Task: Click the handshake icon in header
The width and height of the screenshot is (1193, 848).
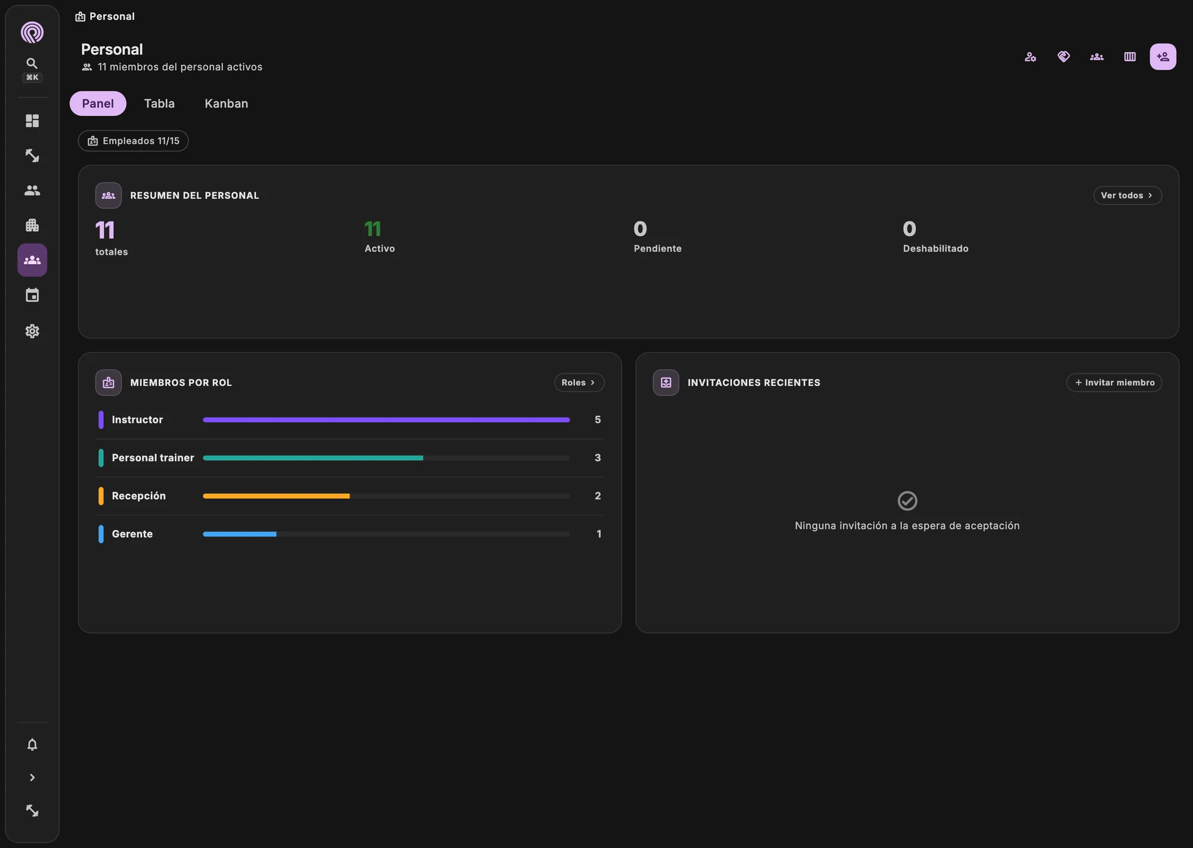Action: [1064, 57]
